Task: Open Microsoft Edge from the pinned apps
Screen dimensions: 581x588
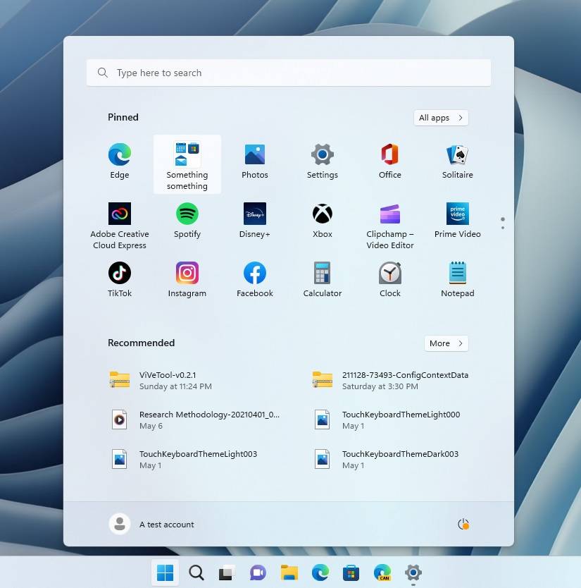Action: [119, 160]
